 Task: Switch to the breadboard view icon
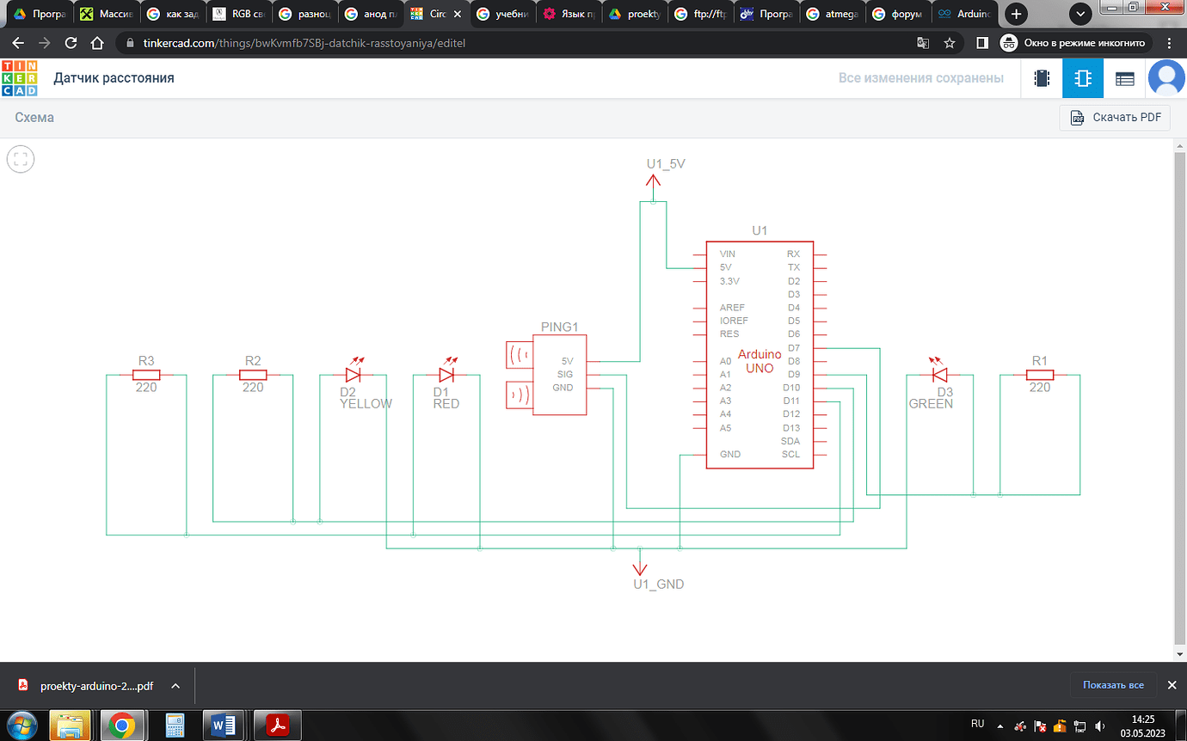tap(1042, 77)
